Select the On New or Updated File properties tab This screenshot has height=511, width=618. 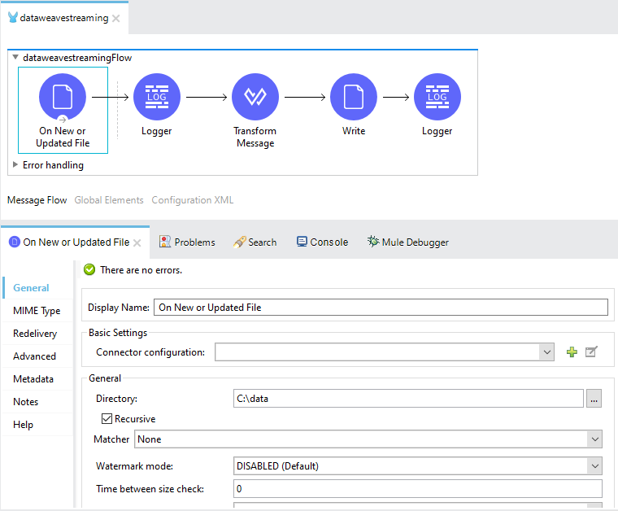coord(76,242)
